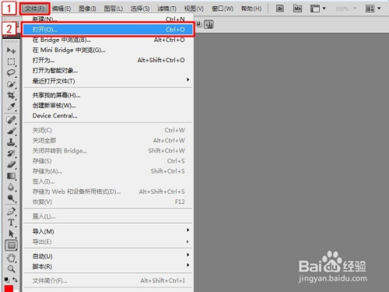Open the 选择(S) menu
The height and width of the screenshot is (292, 389).
pyautogui.click(x=140, y=9)
